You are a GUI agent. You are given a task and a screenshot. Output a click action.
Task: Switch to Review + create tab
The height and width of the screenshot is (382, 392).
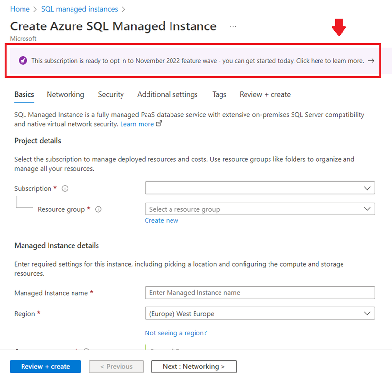pyautogui.click(x=265, y=94)
